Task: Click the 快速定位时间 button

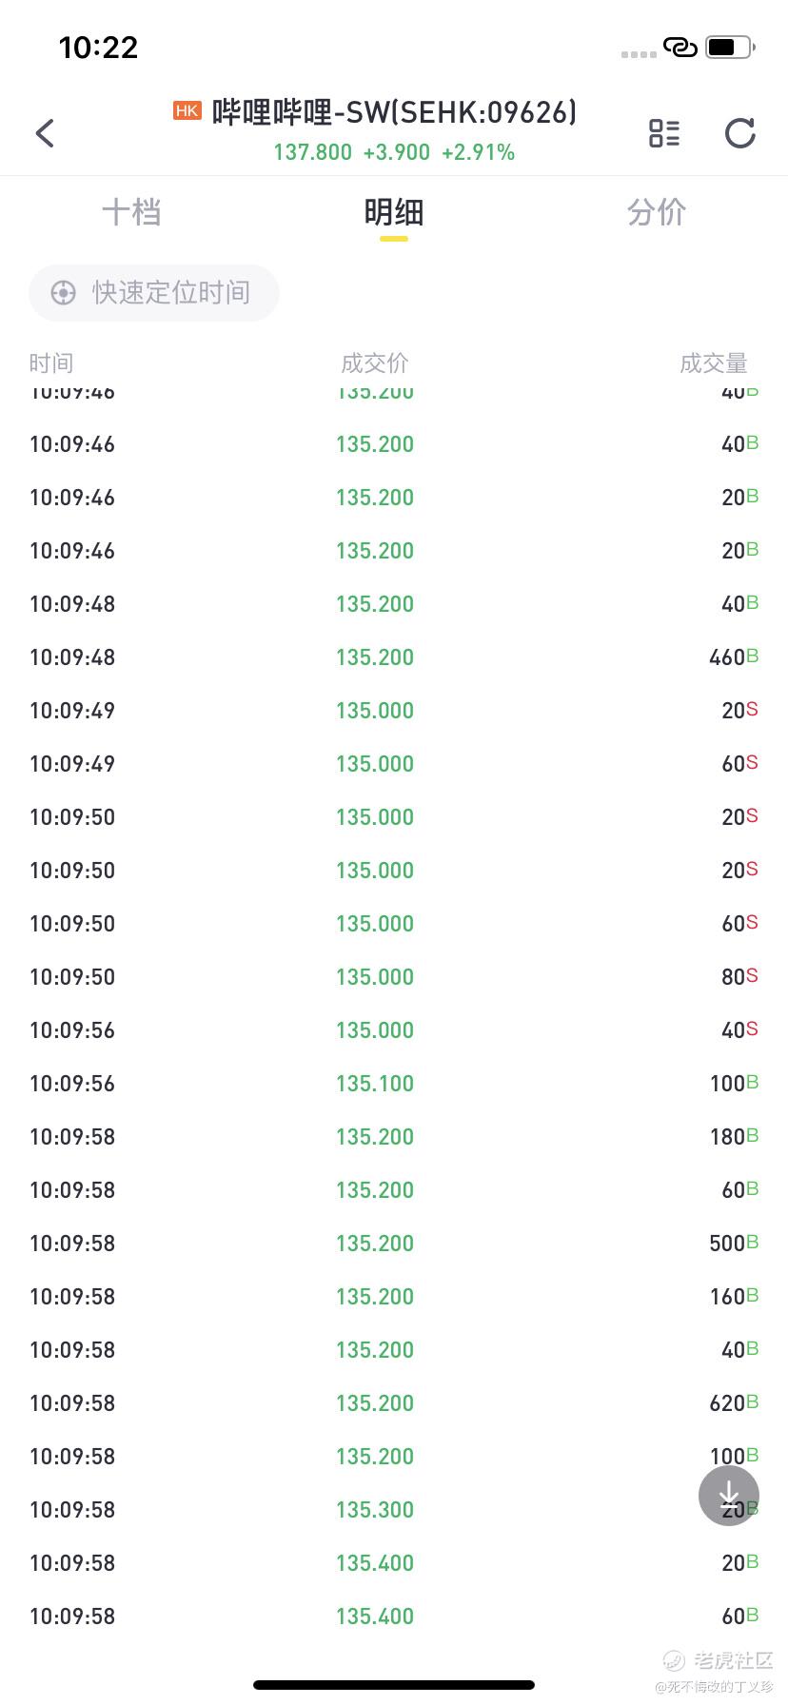Action: tap(154, 293)
